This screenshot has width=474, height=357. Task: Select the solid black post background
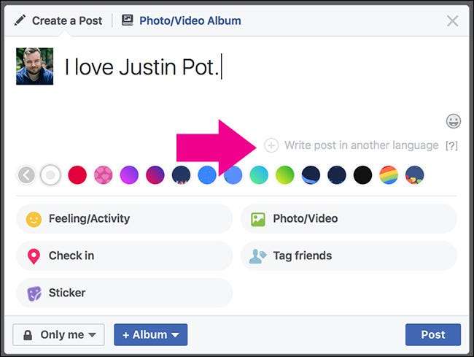click(x=362, y=175)
